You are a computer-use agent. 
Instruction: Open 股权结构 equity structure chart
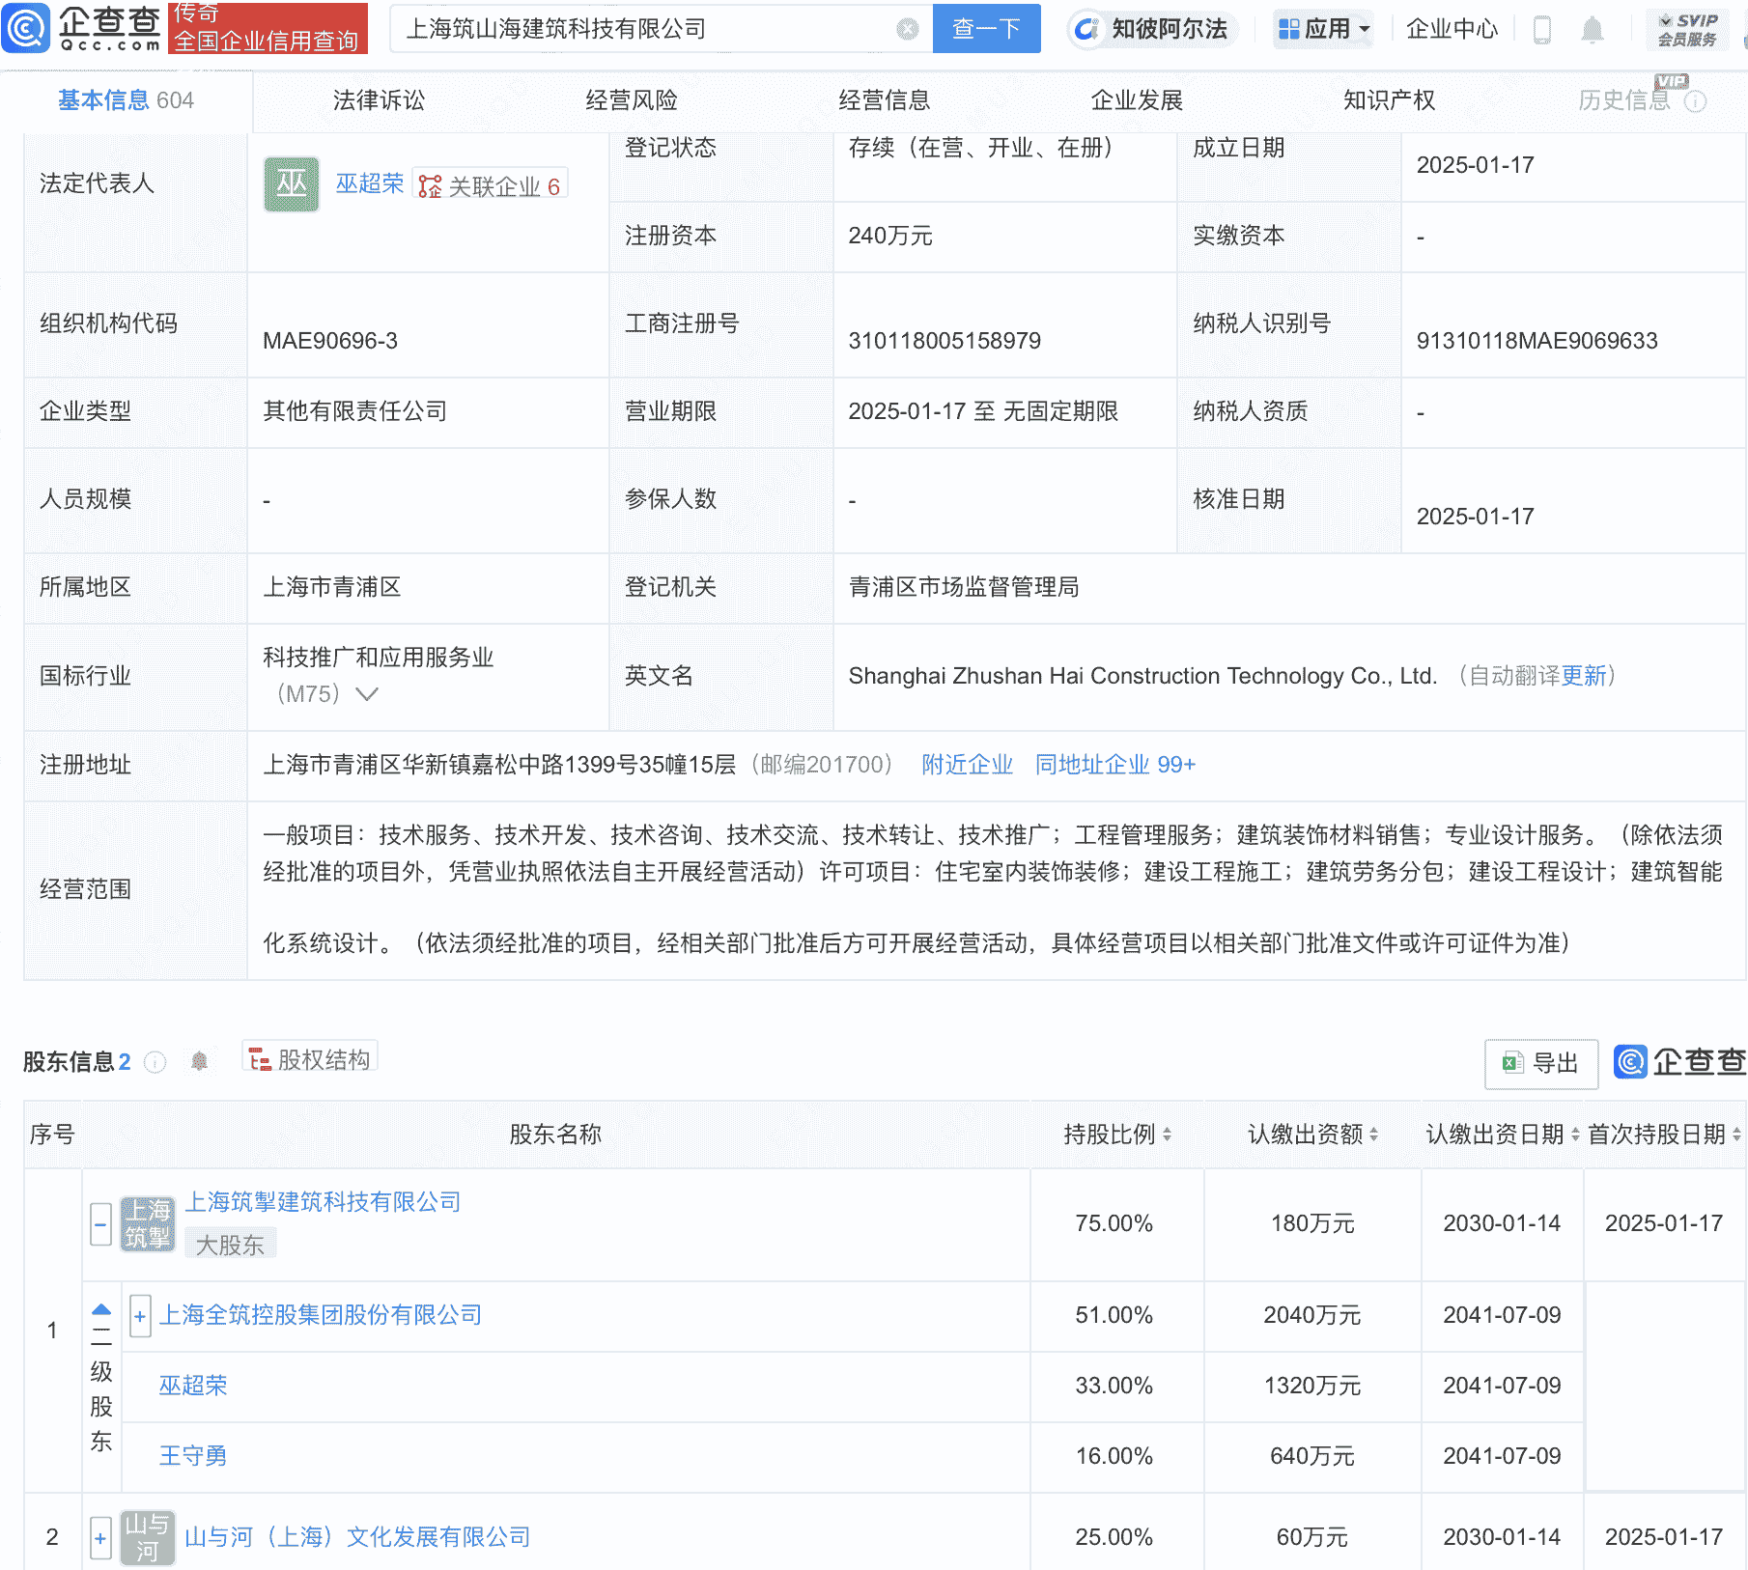309,1058
